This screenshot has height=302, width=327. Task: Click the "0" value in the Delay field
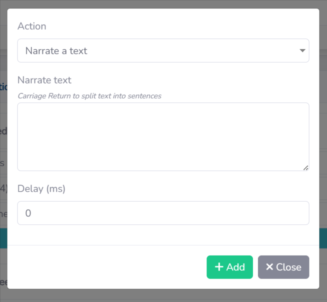(x=28, y=213)
